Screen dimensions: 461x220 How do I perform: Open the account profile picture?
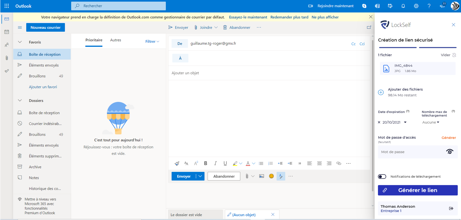click(455, 6)
